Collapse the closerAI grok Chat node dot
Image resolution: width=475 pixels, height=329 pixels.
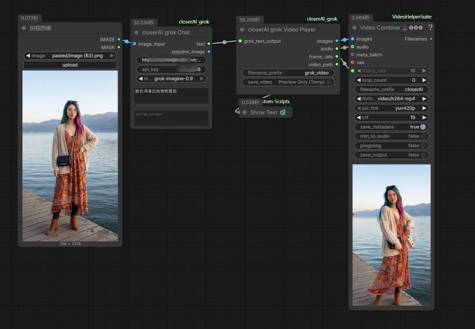[x=136, y=33]
